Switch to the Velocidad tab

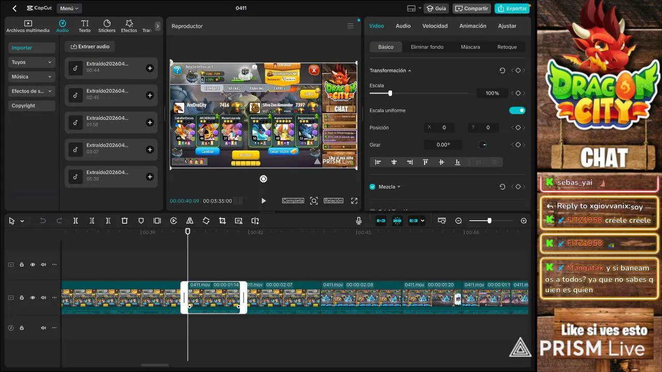click(435, 26)
